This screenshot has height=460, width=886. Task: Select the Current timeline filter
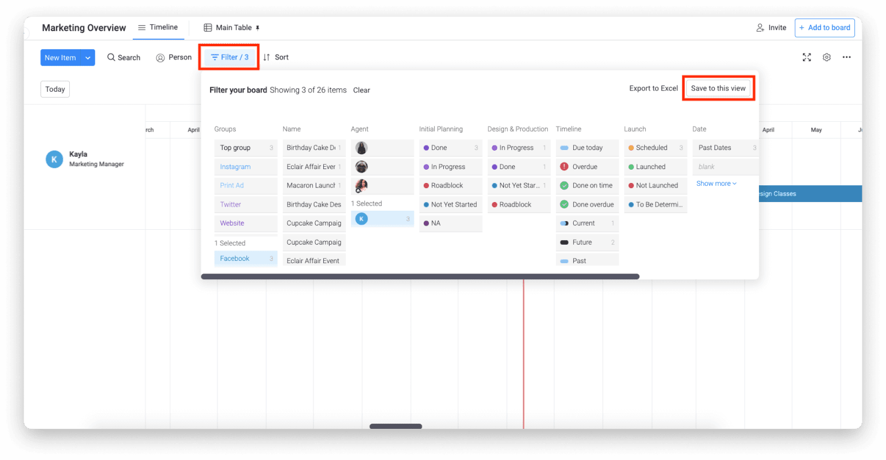tap(587, 223)
